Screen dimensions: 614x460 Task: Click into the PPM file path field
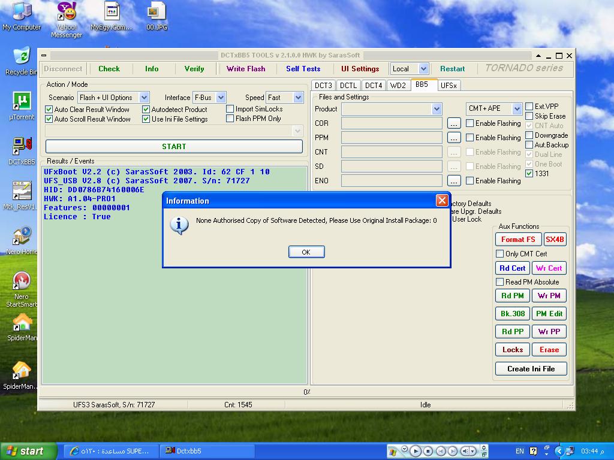(x=392, y=138)
